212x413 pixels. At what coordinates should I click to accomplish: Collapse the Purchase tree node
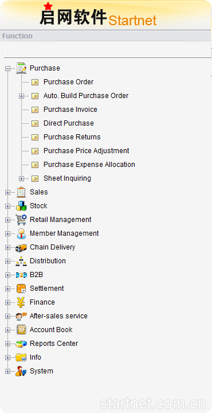click(7, 68)
